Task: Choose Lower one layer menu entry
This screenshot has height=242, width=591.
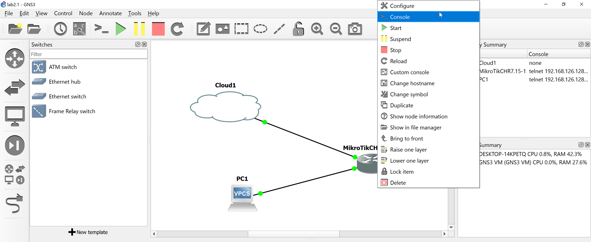Action: click(428, 161)
